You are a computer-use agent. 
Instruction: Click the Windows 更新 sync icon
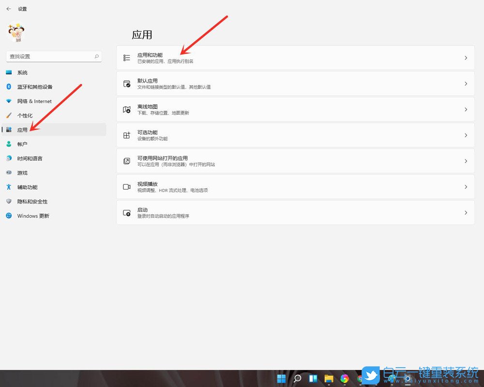[x=9, y=216]
